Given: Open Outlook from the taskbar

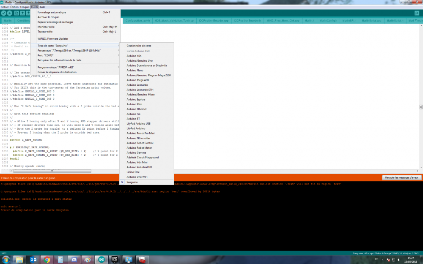Looking at the screenshot, I should 33,260.
